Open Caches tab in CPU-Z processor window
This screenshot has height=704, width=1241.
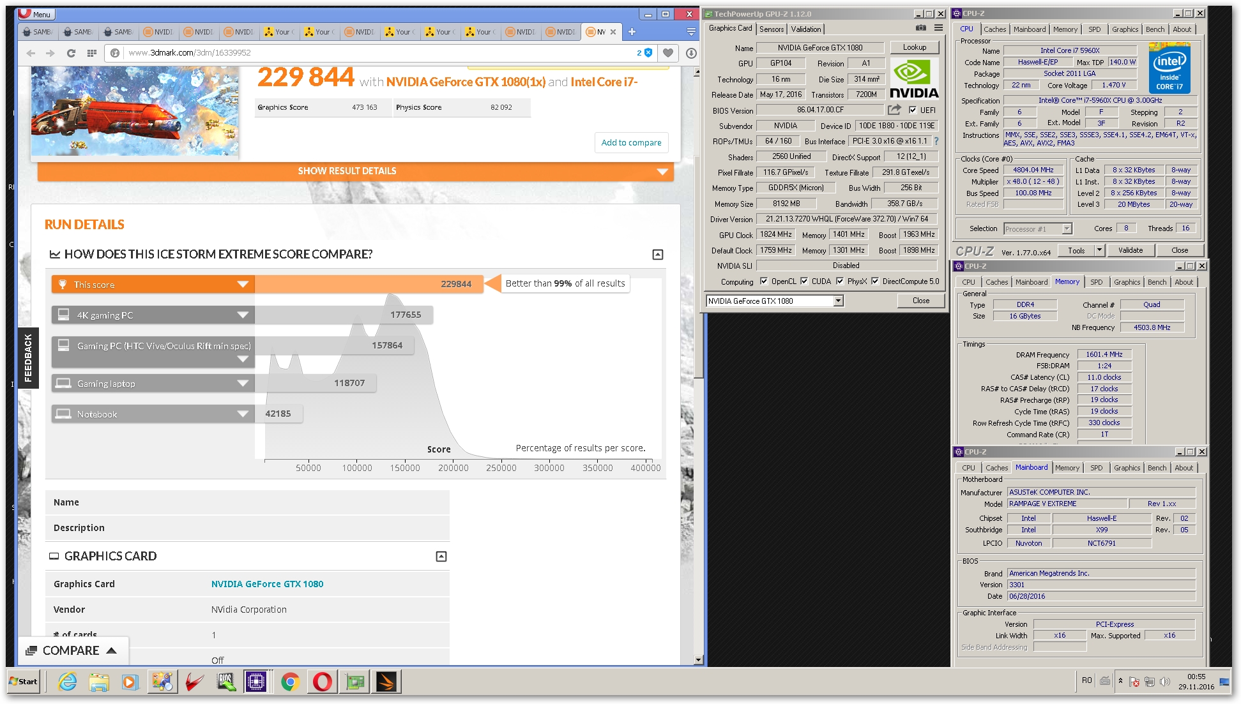994,29
